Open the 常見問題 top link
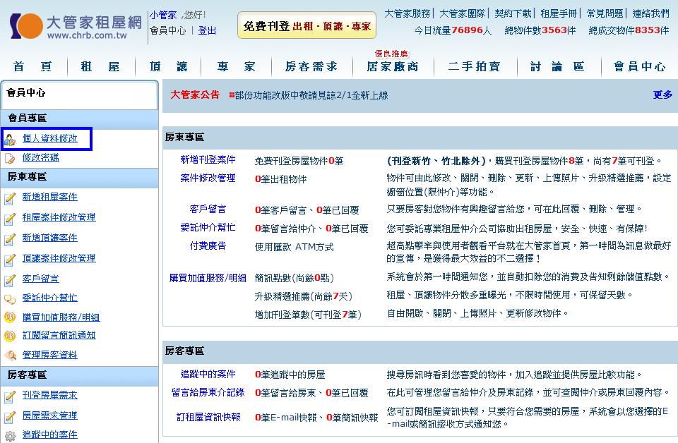This screenshot has width=678, height=443. click(x=605, y=14)
